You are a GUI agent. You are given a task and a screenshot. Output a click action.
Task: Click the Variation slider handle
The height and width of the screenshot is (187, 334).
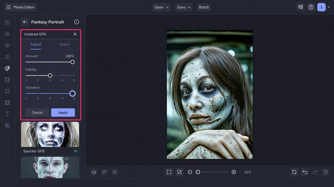click(73, 93)
